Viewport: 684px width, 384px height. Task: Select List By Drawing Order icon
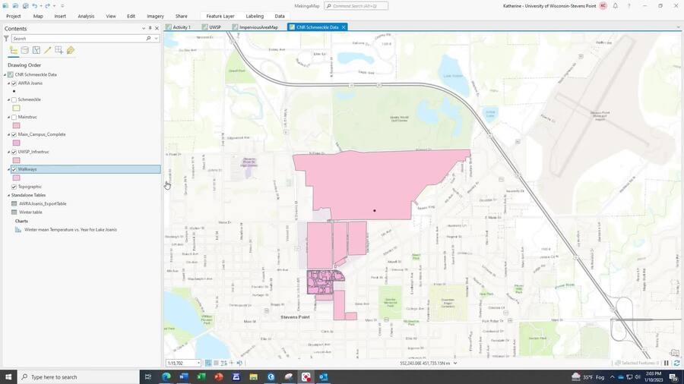14,51
